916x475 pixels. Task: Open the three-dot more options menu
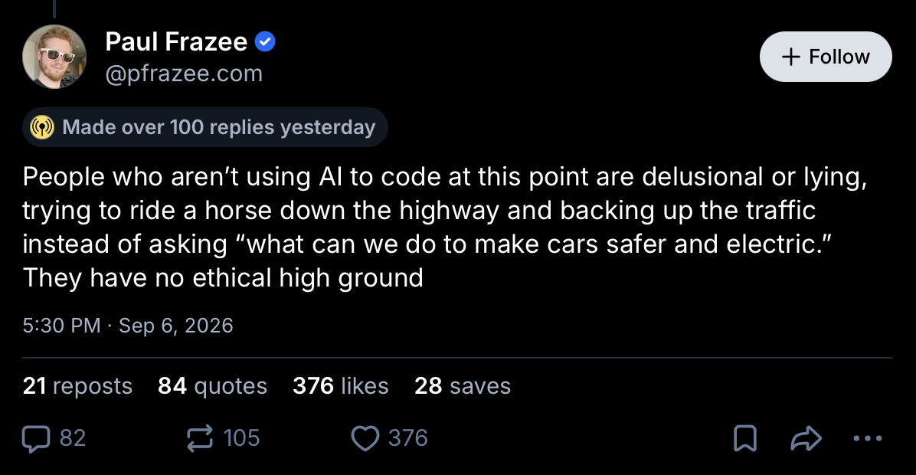(868, 438)
